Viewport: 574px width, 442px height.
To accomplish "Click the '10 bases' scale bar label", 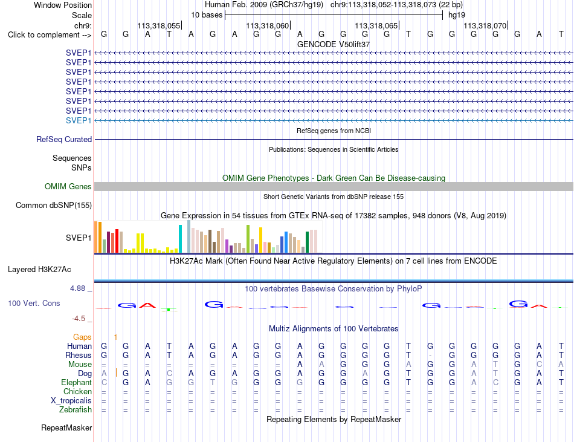I will (x=207, y=15).
